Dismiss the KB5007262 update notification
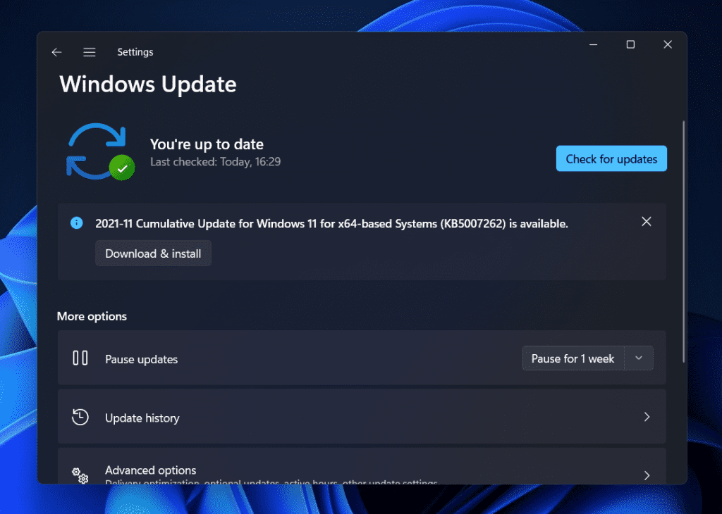722x514 pixels. 646,221
